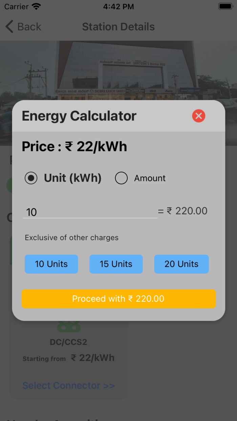Image resolution: width=237 pixels, height=421 pixels.
Task: Tap the battery icon in status bar
Action: [x=225, y=6]
